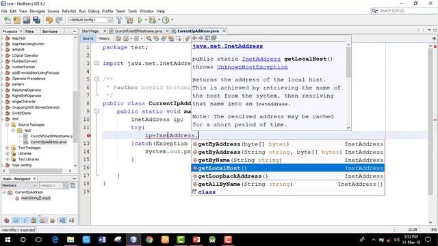Click the error marker on line 12

tap(88, 135)
